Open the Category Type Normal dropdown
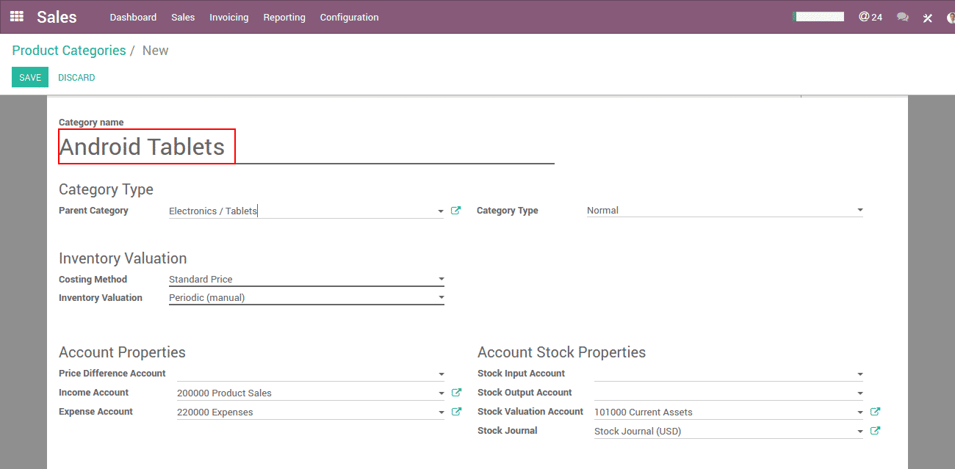Image resolution: width=955 pixels, height=469 pixels. 860,211
